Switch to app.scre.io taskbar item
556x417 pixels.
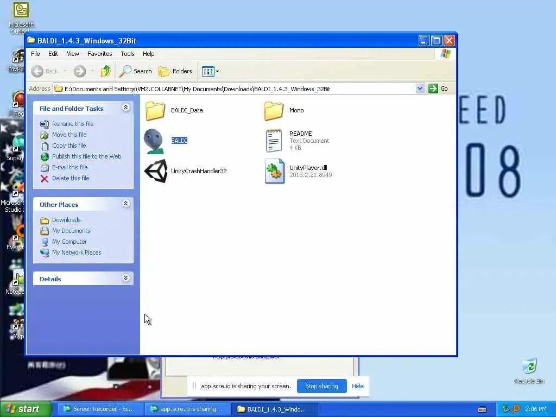click(x=187, y=409)
